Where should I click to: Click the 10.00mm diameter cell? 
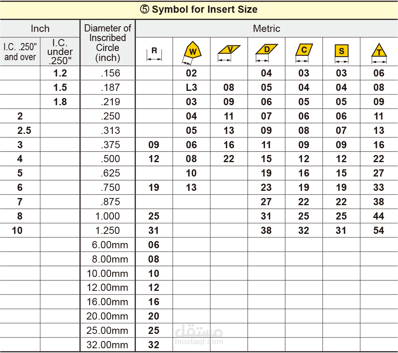tap(107, 274)
